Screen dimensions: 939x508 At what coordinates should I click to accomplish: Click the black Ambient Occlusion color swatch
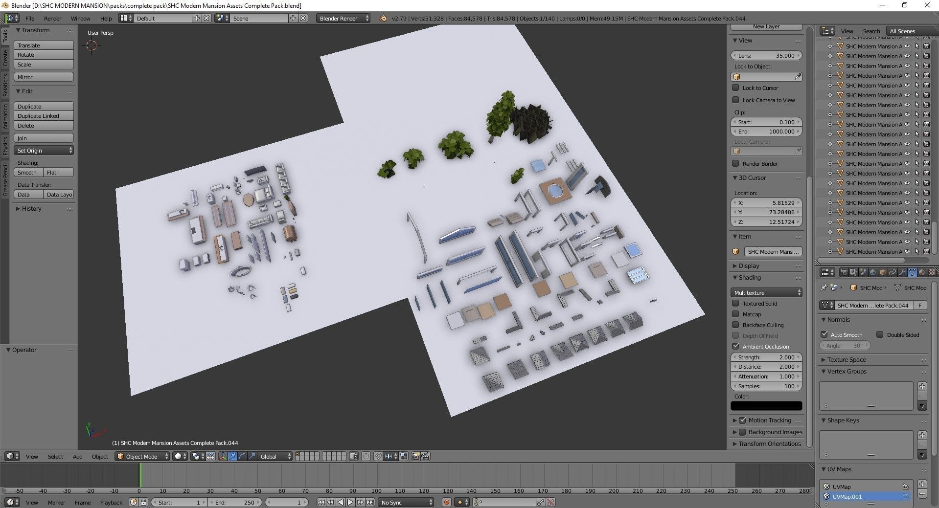(766, 406)
